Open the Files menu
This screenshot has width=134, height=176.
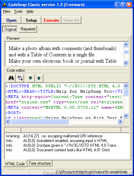click(x=7, y=11)
